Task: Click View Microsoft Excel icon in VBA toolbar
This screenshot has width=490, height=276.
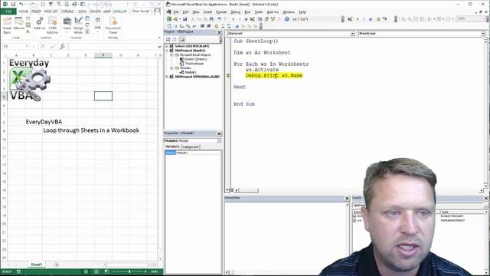Action: point(169,19)
